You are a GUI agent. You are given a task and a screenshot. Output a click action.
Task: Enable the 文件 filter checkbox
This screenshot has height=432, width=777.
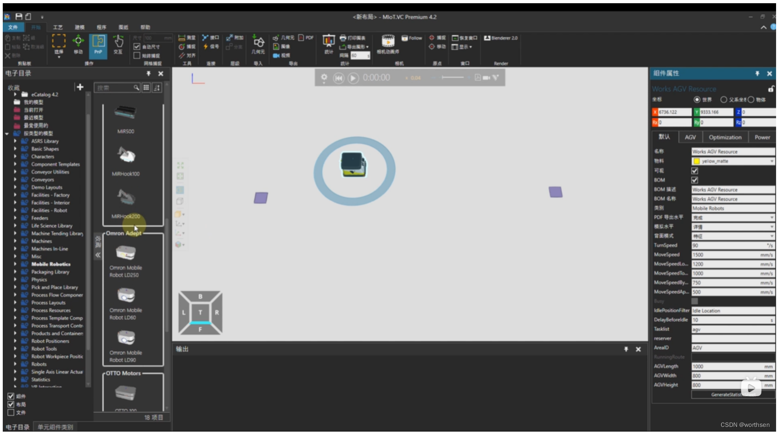11,412
